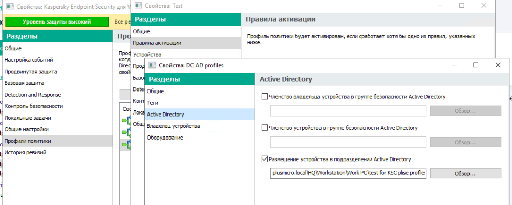Image resolution: width=512 pixels, height=205 pixels.
Task: Close the DC AD profiles window
Action: (x=498, y=65)
